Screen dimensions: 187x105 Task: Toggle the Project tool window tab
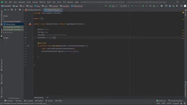click(x=1, y=33)
